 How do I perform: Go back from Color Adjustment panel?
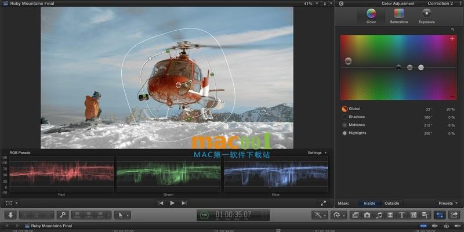(341, 3)
